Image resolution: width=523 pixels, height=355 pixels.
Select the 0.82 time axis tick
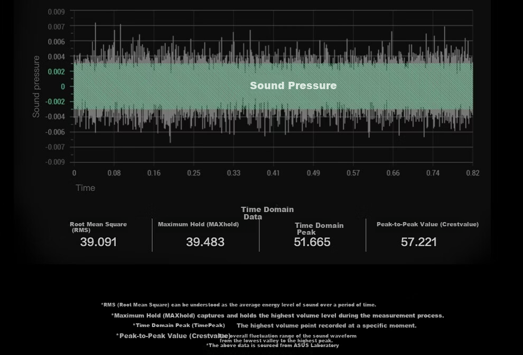point(473,173)
